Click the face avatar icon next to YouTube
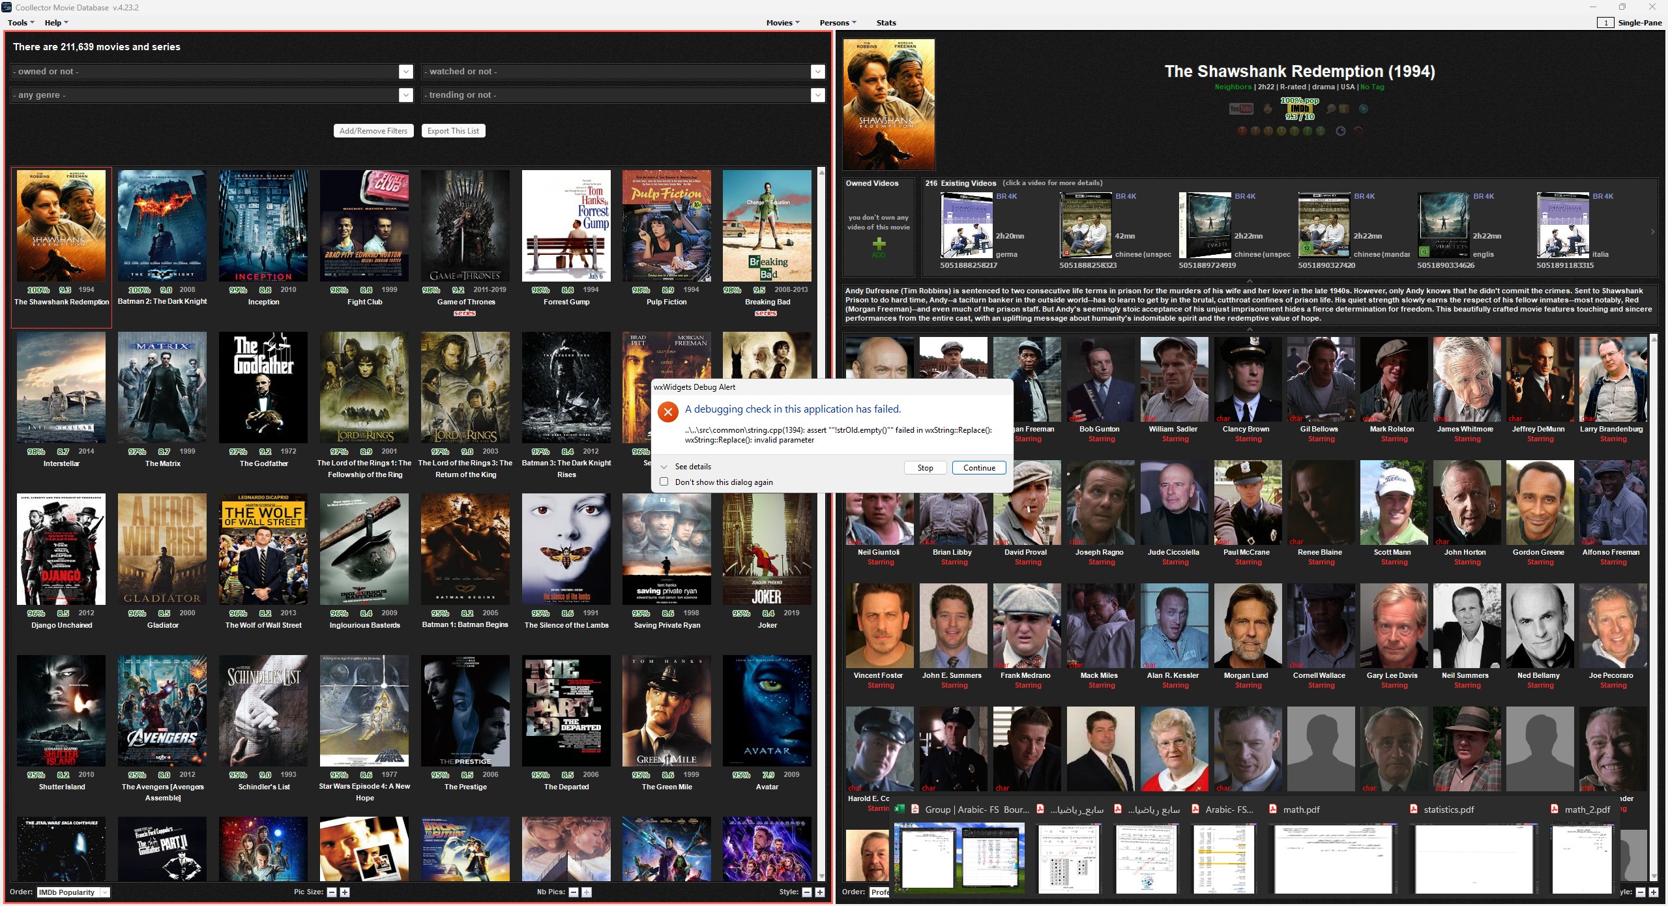1668x906 pixels. (1268, 109)
